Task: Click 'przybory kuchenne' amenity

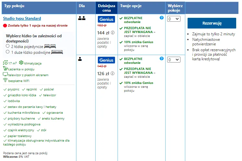Action: 21,119
